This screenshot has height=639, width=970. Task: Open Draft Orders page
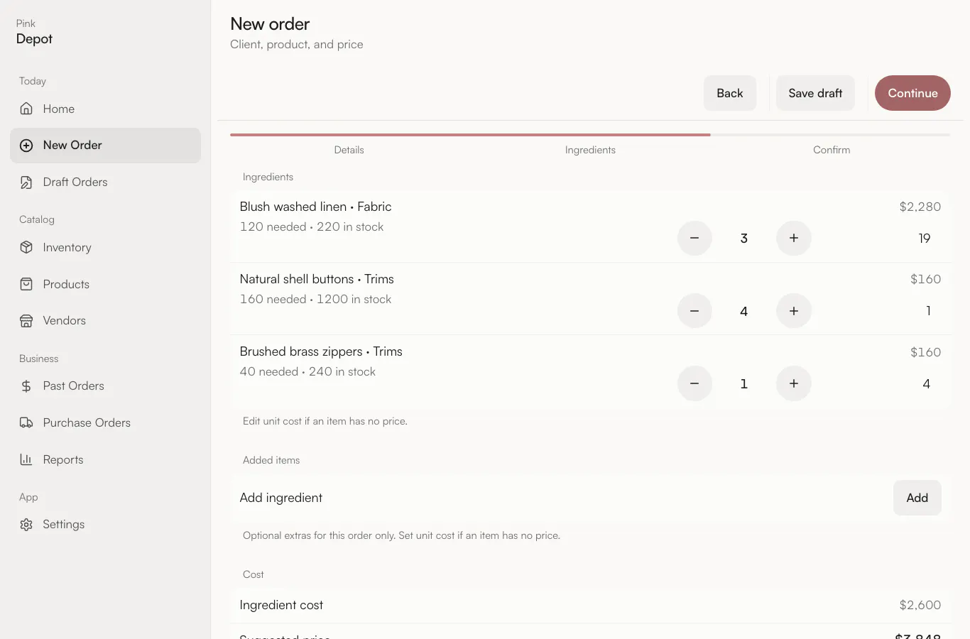click(x=105, y=182)
